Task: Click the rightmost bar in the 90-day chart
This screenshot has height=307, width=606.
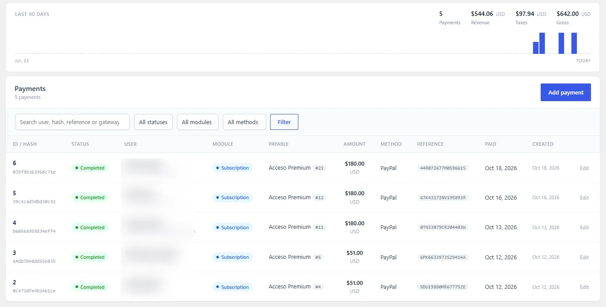Action: tap(574, 43)
